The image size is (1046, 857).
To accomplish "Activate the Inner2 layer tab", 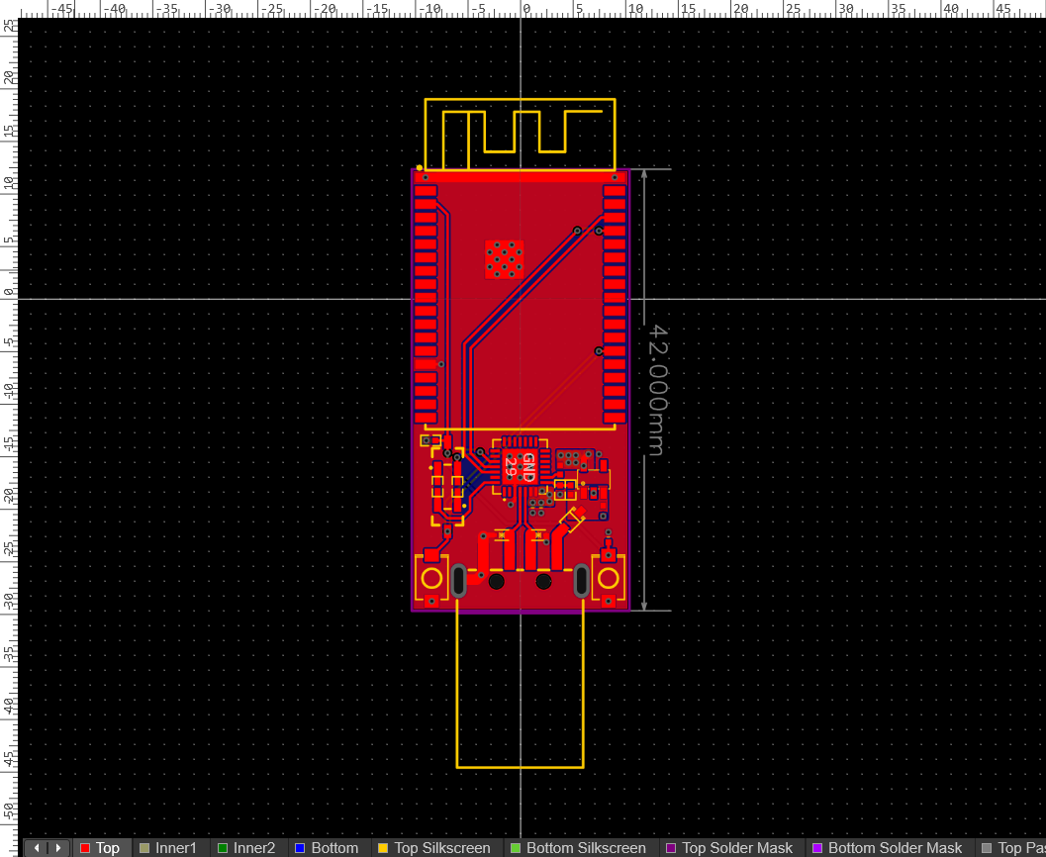I will pos(253,848).
